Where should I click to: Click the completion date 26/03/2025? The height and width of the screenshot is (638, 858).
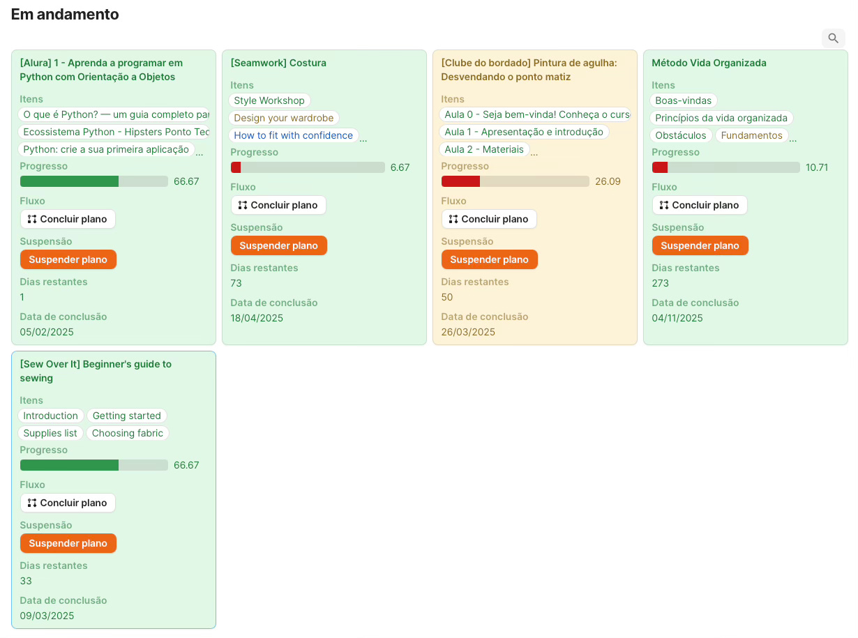click(468, 332)
